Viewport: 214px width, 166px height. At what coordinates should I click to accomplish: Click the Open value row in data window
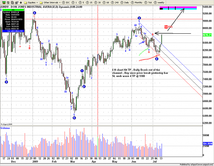pyautogui.click(x=13, y=22)
